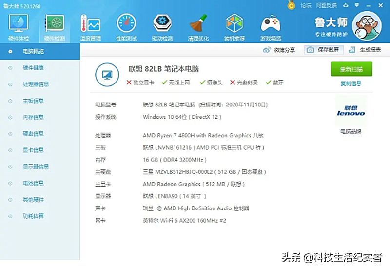The width and height of the screenshot is (390, 270).
Task: Launch 性能测试 performance test gauge icon
Action: pyautogui.click(x=126, y=27)
